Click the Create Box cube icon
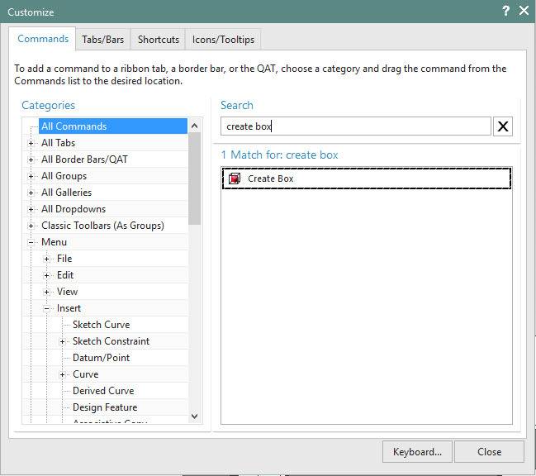The height and width of the screenshot is (476, 536). pos(235,178)
